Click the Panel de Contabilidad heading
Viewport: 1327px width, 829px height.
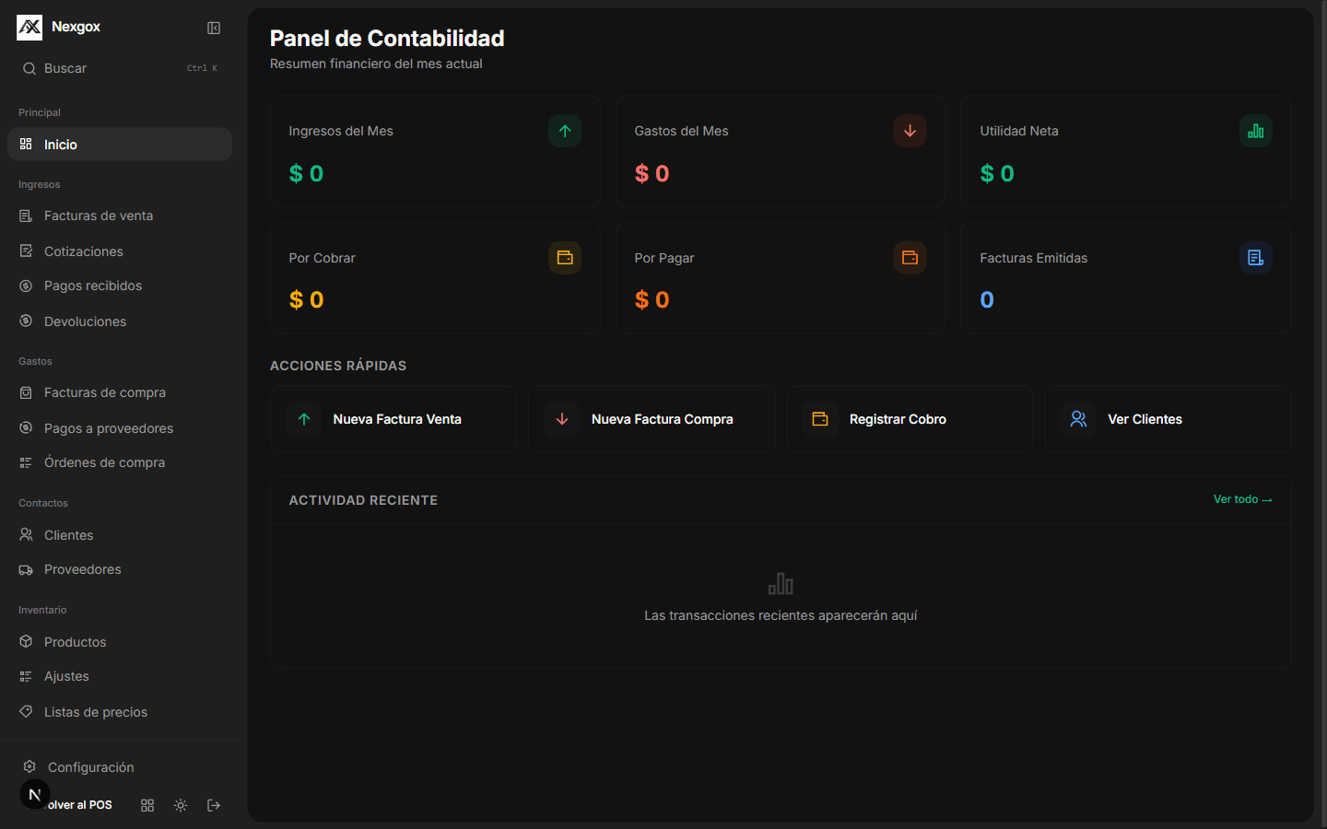click(x=387, y=39)
